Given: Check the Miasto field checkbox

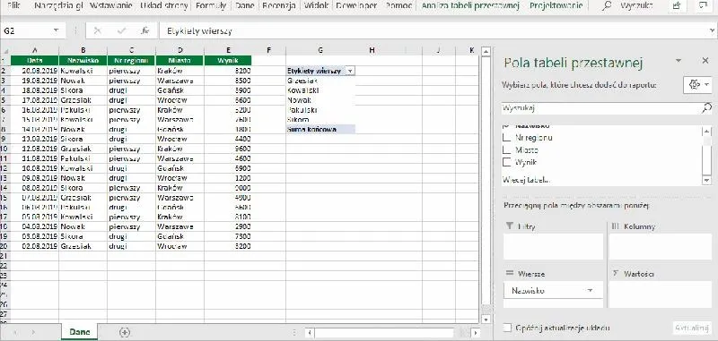Looking at the screenshot, I should (506, 149).
